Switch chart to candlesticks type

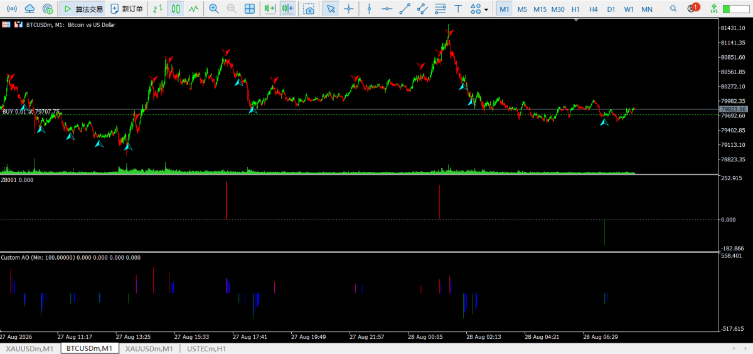tap(176, 9)
